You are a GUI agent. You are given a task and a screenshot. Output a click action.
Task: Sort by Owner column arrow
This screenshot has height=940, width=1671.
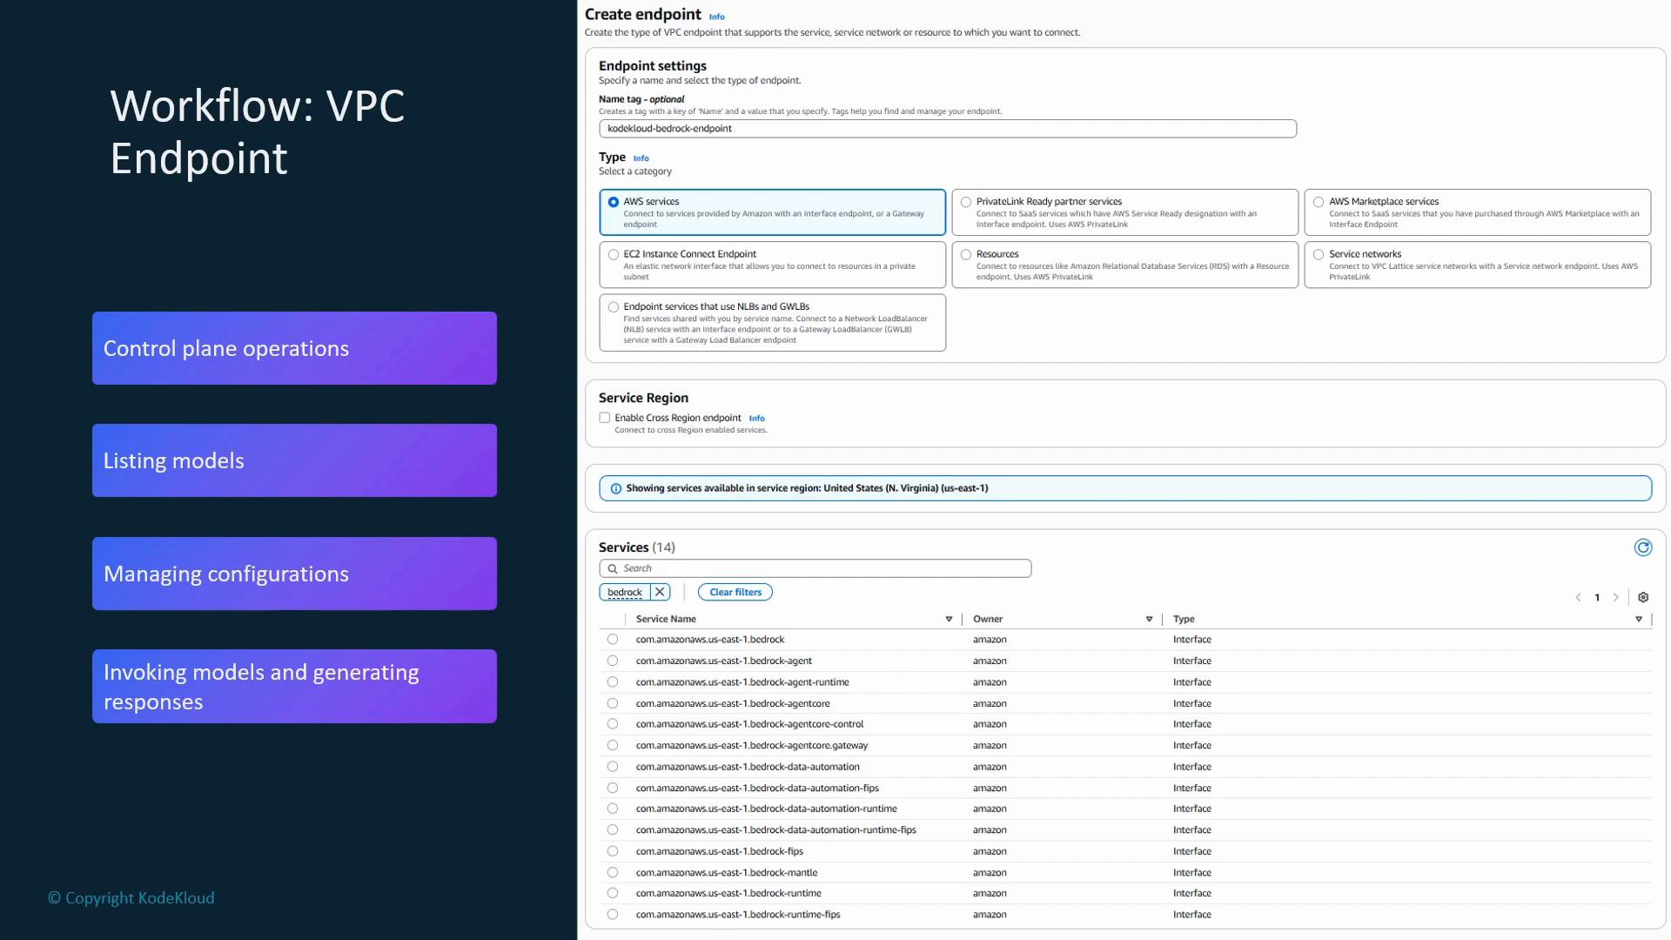1149,620
